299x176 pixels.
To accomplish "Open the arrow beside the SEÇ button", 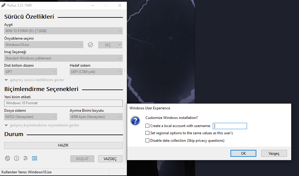I will [x=120, y=45].
